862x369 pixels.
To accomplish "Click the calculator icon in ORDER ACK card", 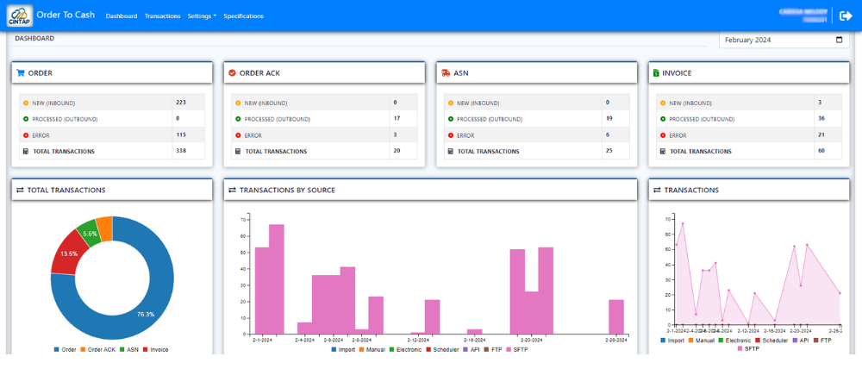I will point(238,151).
